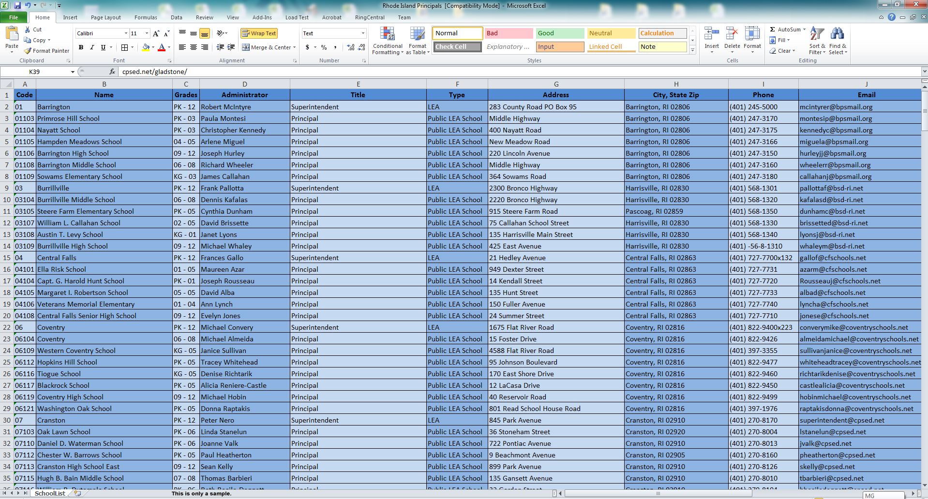The width and height of the screenshot is (928, 499).
Task: Click the Decrease Decimal icon
Action: point(362,47)
